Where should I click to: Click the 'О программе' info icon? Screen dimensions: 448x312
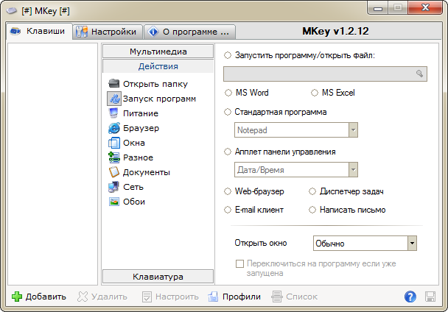tap(153, 32)
